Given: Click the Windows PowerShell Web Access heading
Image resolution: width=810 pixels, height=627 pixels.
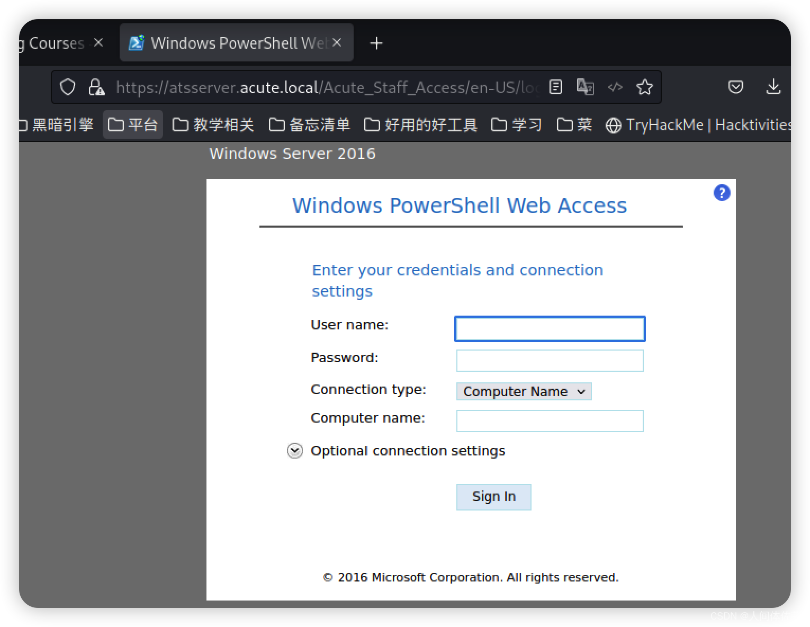Looking at the screenshot, I should (460, 205).
